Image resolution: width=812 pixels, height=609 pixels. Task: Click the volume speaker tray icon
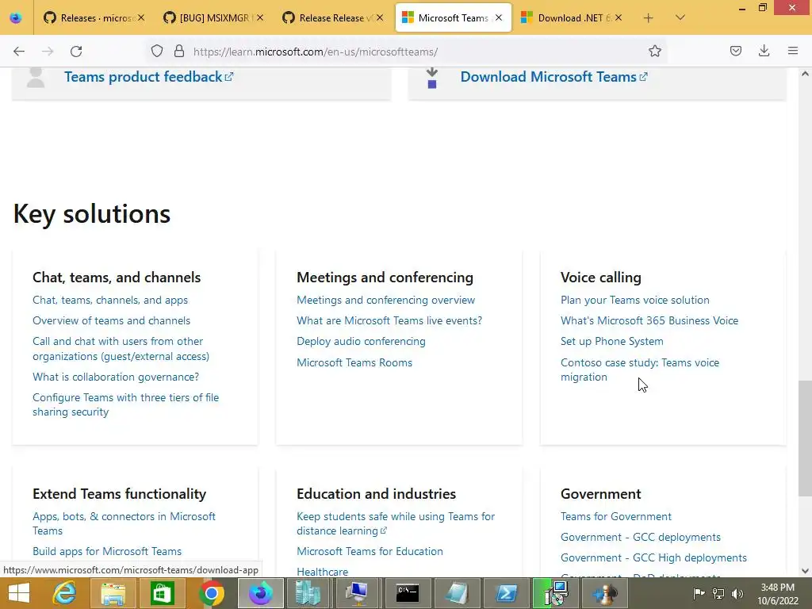point(737,593)
